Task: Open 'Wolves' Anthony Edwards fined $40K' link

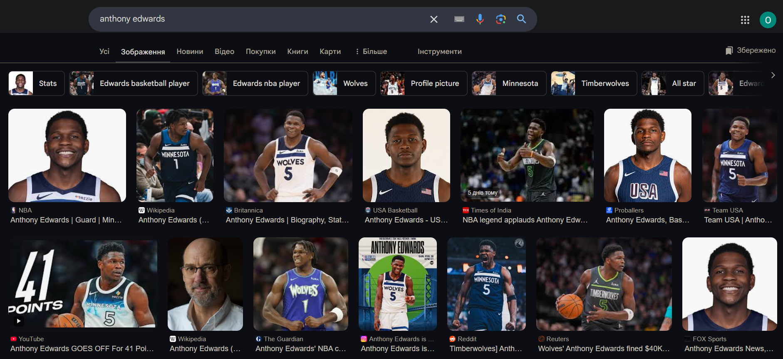Action: click(604, 349)
